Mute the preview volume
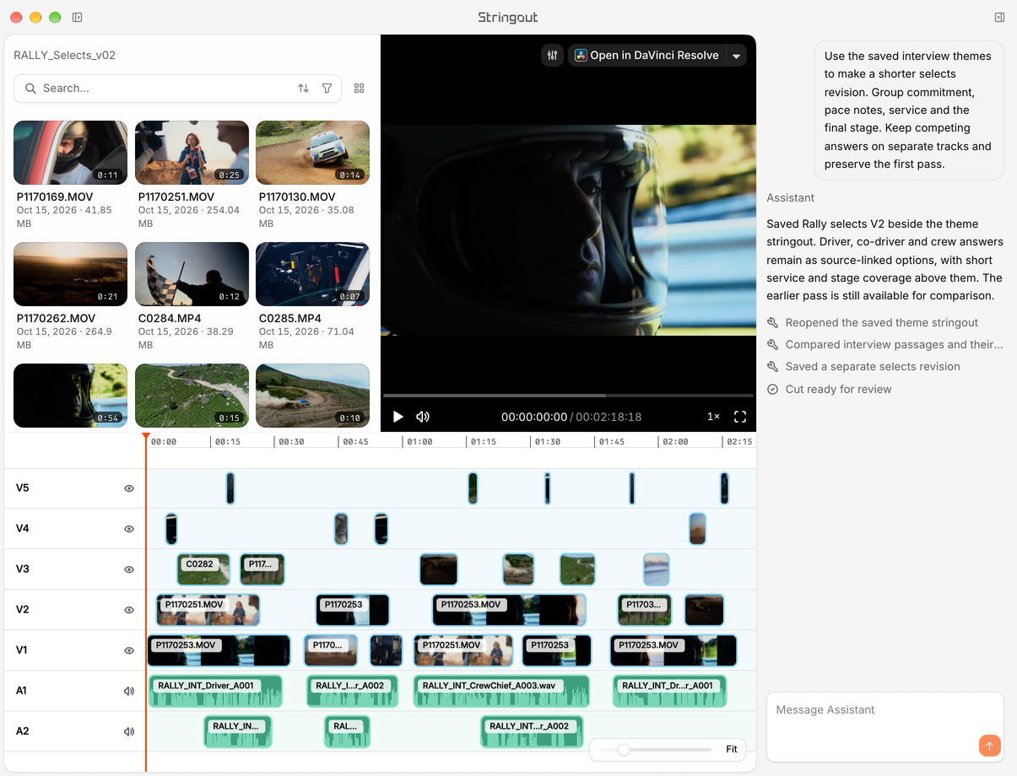 pyautogui.click(x=423, y=417)
